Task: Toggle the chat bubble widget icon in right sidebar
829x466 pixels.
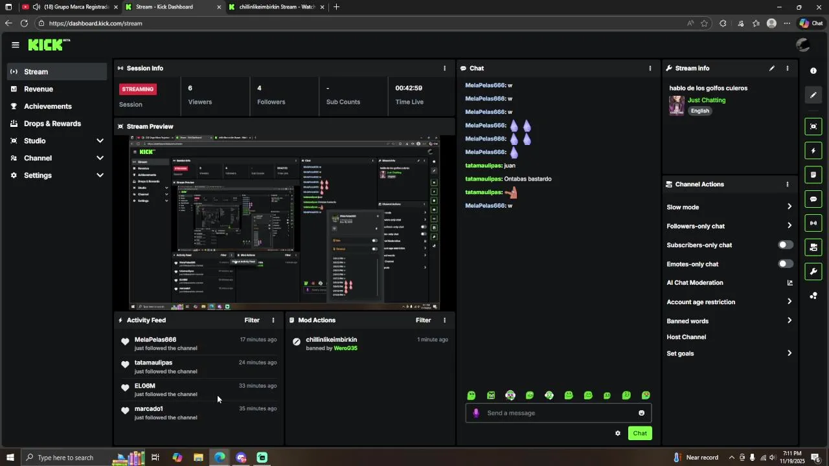Action: (x=813, y=199)
